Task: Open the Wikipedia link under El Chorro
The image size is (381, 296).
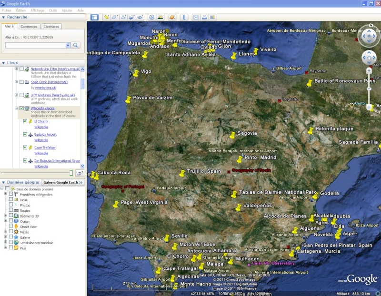Action: pyautogui.click(x=41, y=127)
